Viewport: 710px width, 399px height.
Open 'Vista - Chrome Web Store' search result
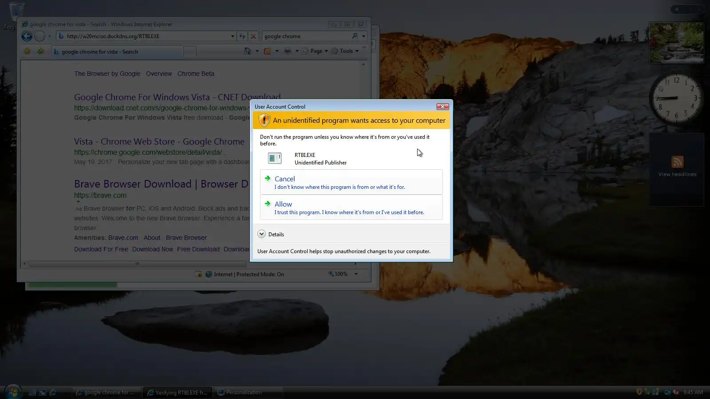(159, 141)
